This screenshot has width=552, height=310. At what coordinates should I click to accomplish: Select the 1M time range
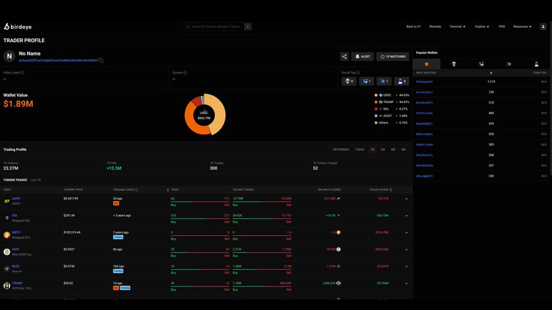382,149
